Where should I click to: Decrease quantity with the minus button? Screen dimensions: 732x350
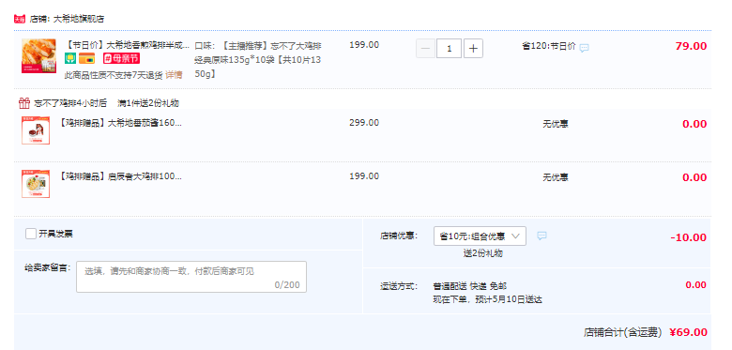point(425,49)
